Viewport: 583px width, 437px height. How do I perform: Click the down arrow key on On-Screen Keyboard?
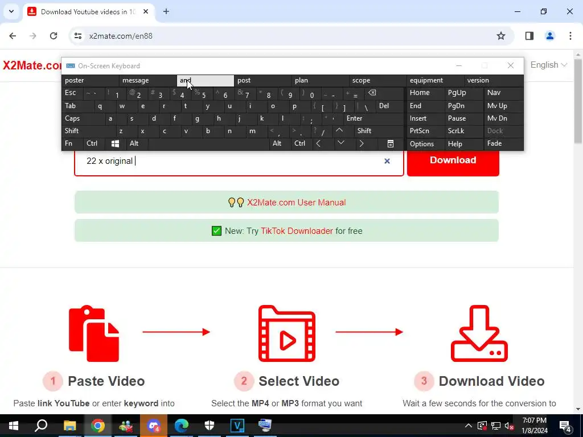[x=340, y=143]
